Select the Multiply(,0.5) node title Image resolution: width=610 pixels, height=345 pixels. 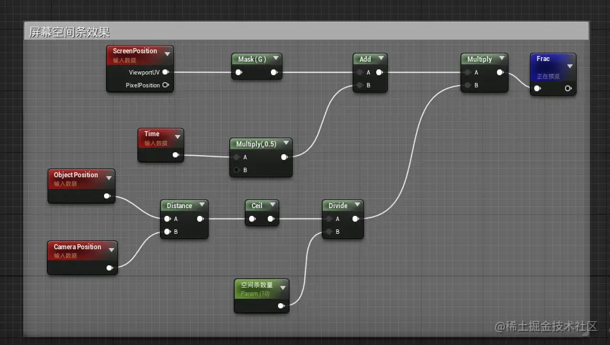(256, 144)
